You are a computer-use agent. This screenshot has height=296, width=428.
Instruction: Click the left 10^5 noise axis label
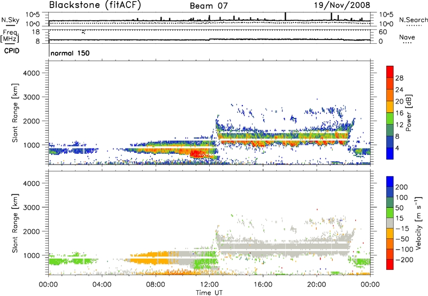click(x=33, y=15)
